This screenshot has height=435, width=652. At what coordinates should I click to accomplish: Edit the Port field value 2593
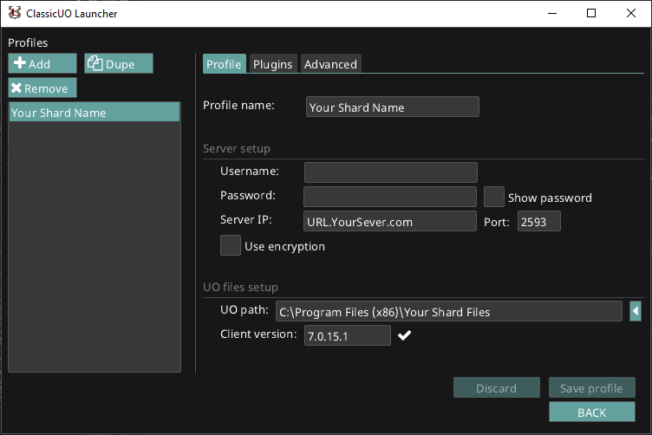(x=539, y=221)
